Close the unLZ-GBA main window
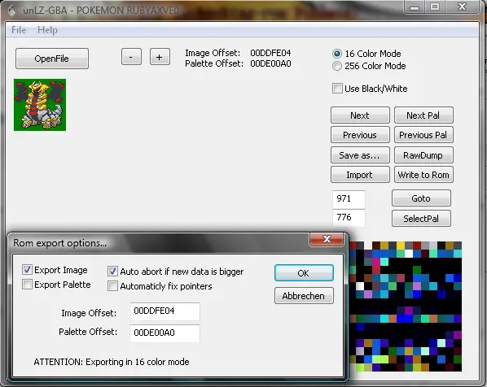Image resolution: width=487 pixels, height=387 pixels. click(463, 7)
